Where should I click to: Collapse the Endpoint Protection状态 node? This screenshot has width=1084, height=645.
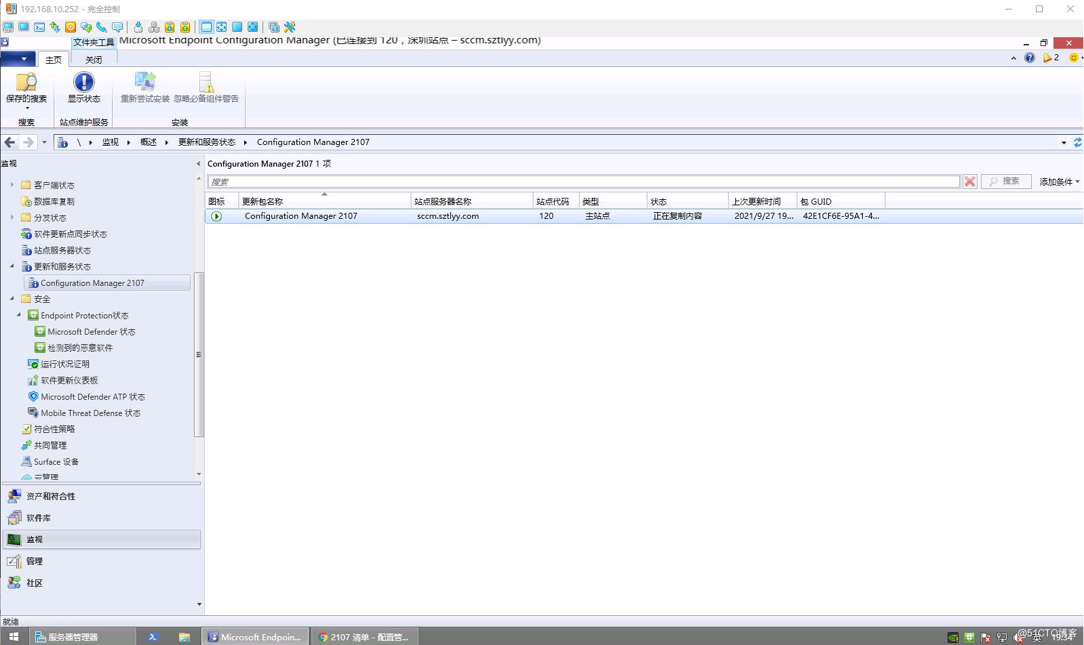[19, 315]
